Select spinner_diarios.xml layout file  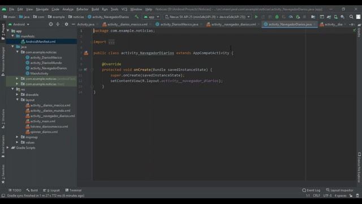point(44,132)
